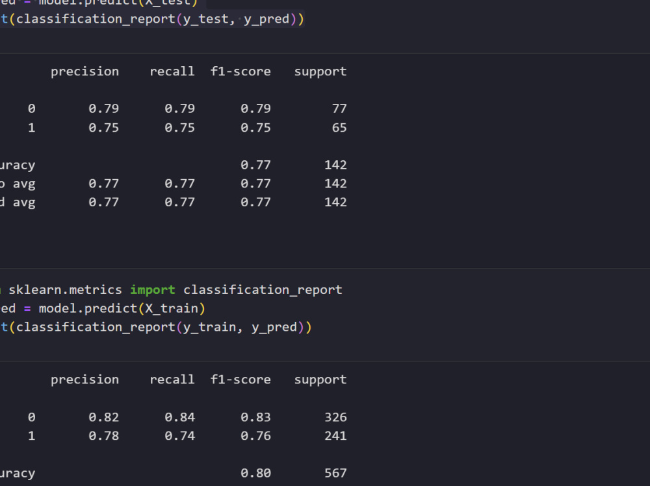650x486 pixels.
Task: Click 'precision' header in the train report
Action: (x=84, y=380)
